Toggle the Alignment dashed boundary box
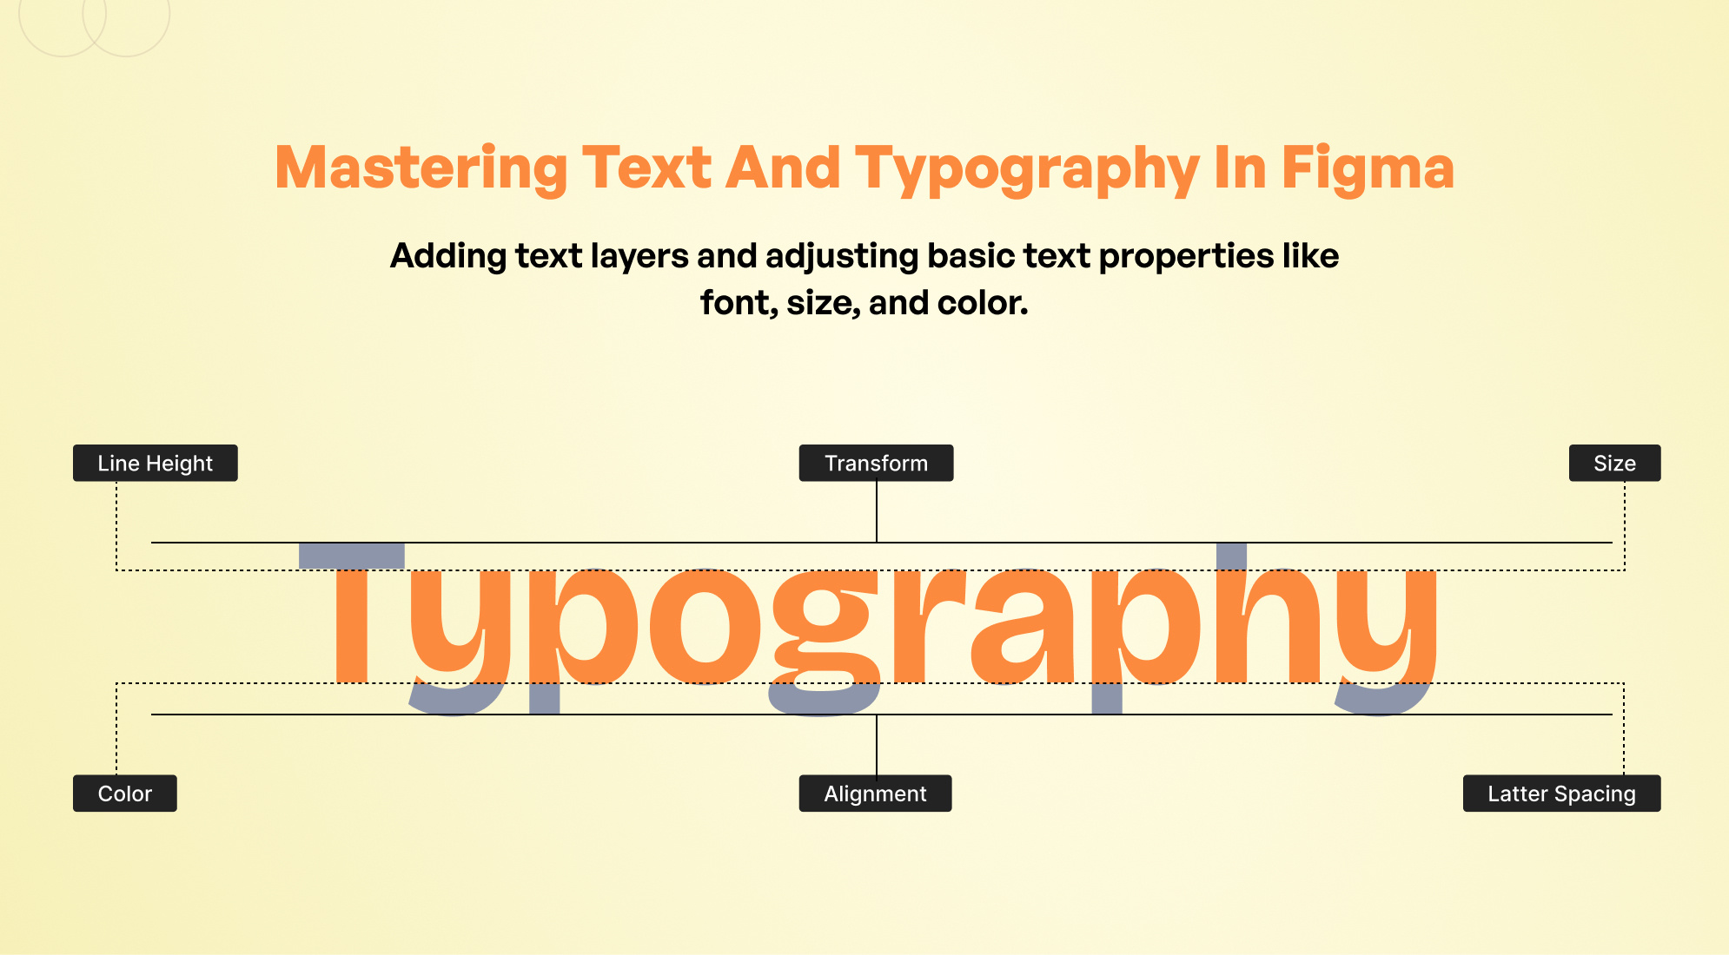This screenshot has width=1729, height=955. point(873,792)
